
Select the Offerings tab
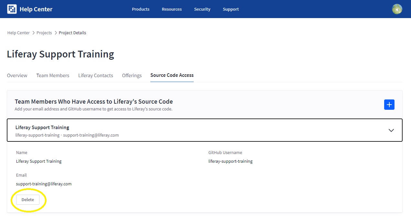132,76
